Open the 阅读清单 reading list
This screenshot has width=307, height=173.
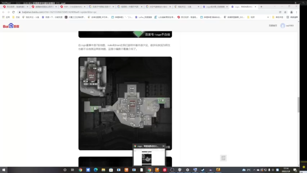click(292, 17)
